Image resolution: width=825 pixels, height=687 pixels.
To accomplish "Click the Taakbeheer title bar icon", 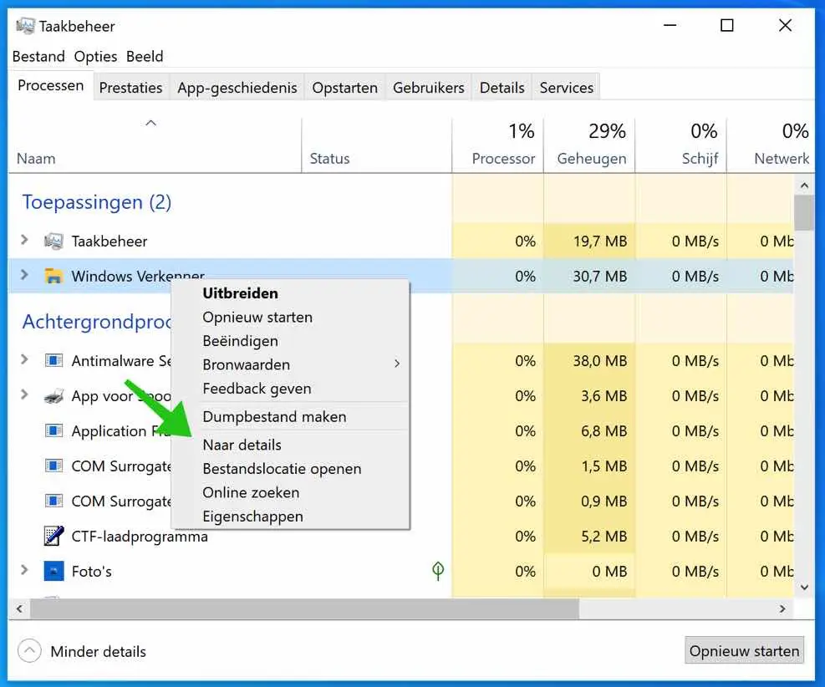I will (x=25, y=26).
